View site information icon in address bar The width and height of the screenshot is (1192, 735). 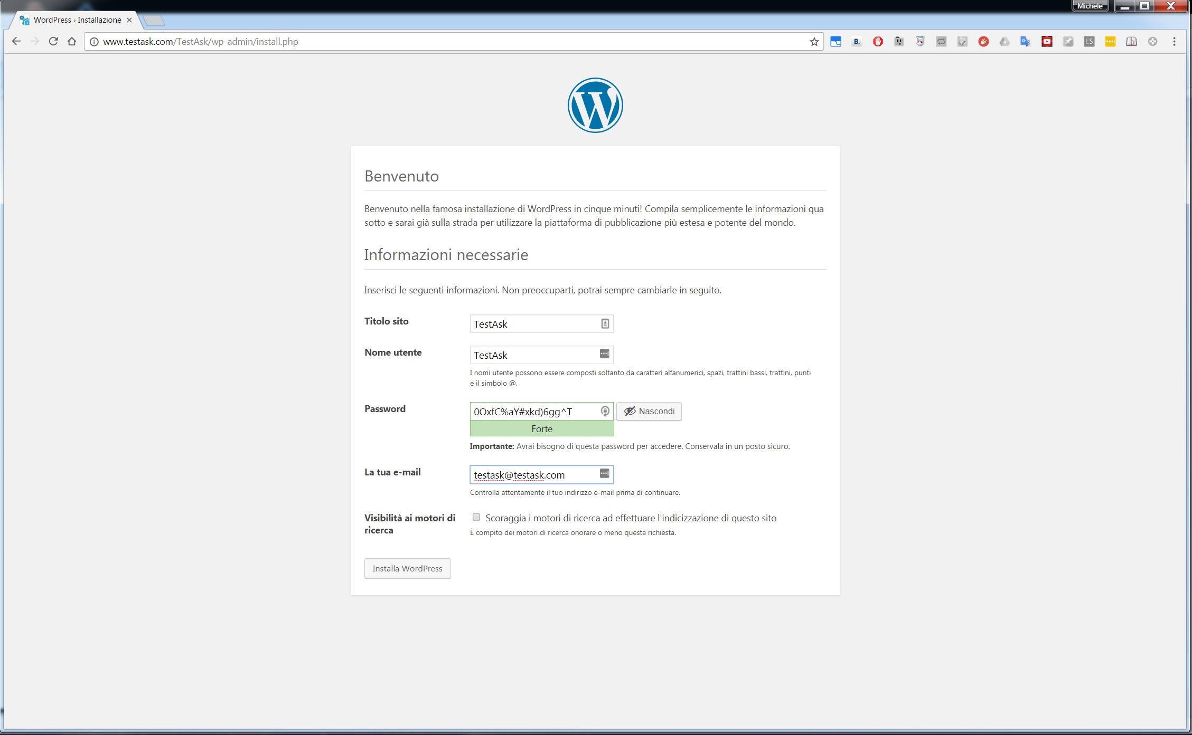pyautogui.click(x=94, y=42)
